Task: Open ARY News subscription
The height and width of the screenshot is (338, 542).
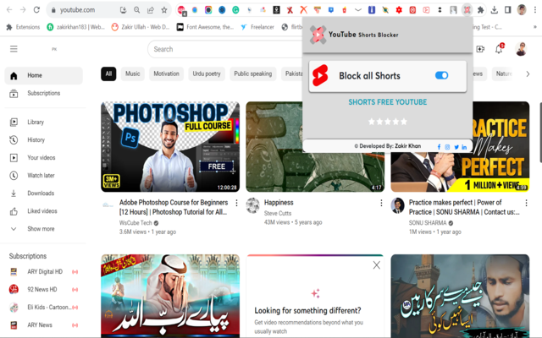Action: click(43, 324)
